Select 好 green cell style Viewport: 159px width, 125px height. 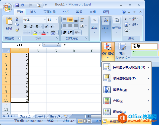tap(144, 53)
